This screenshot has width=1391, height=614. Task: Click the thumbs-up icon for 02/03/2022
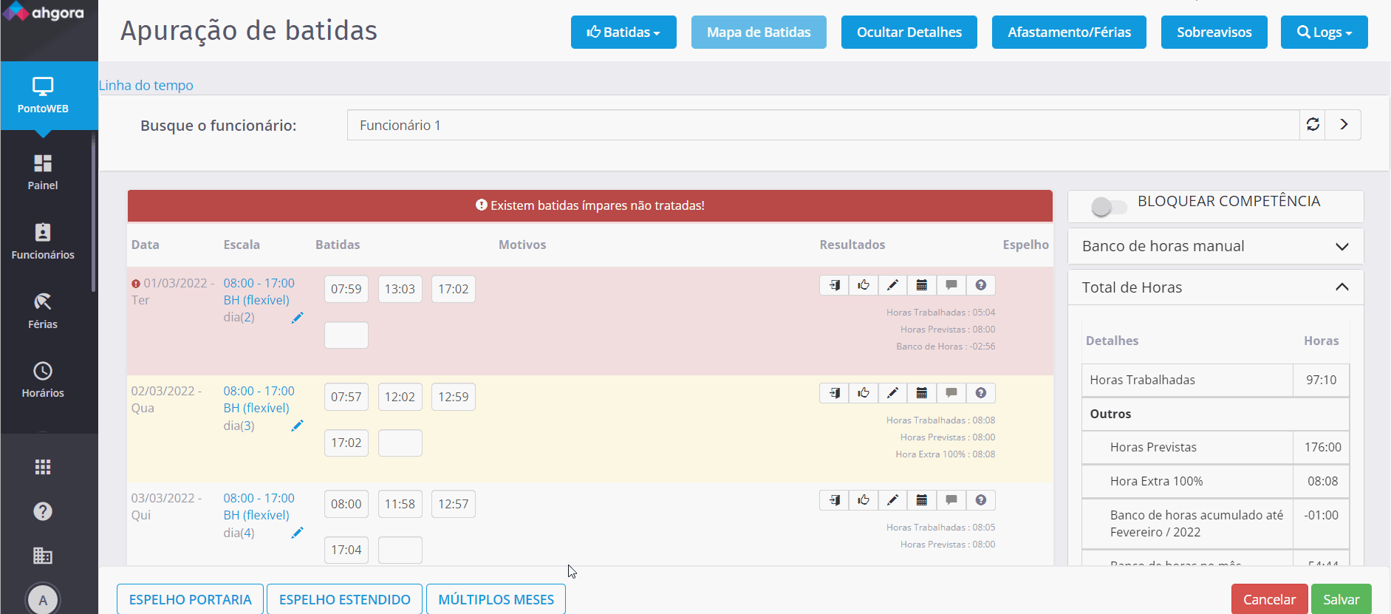tap(864, 393)
